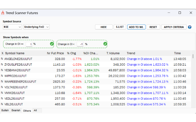The image size is (196, 122).
Task: Click trend link Change in OI above 1,724.13 %
Action: point(148,82)
